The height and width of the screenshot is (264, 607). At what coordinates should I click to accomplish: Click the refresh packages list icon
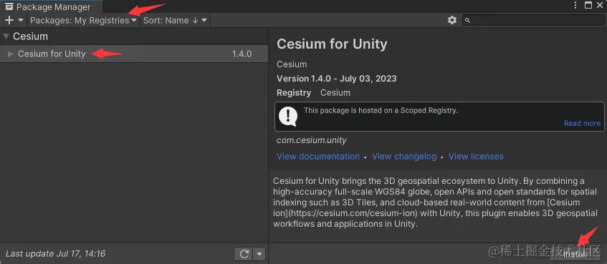pyautogui.click(x=244, y=254)
